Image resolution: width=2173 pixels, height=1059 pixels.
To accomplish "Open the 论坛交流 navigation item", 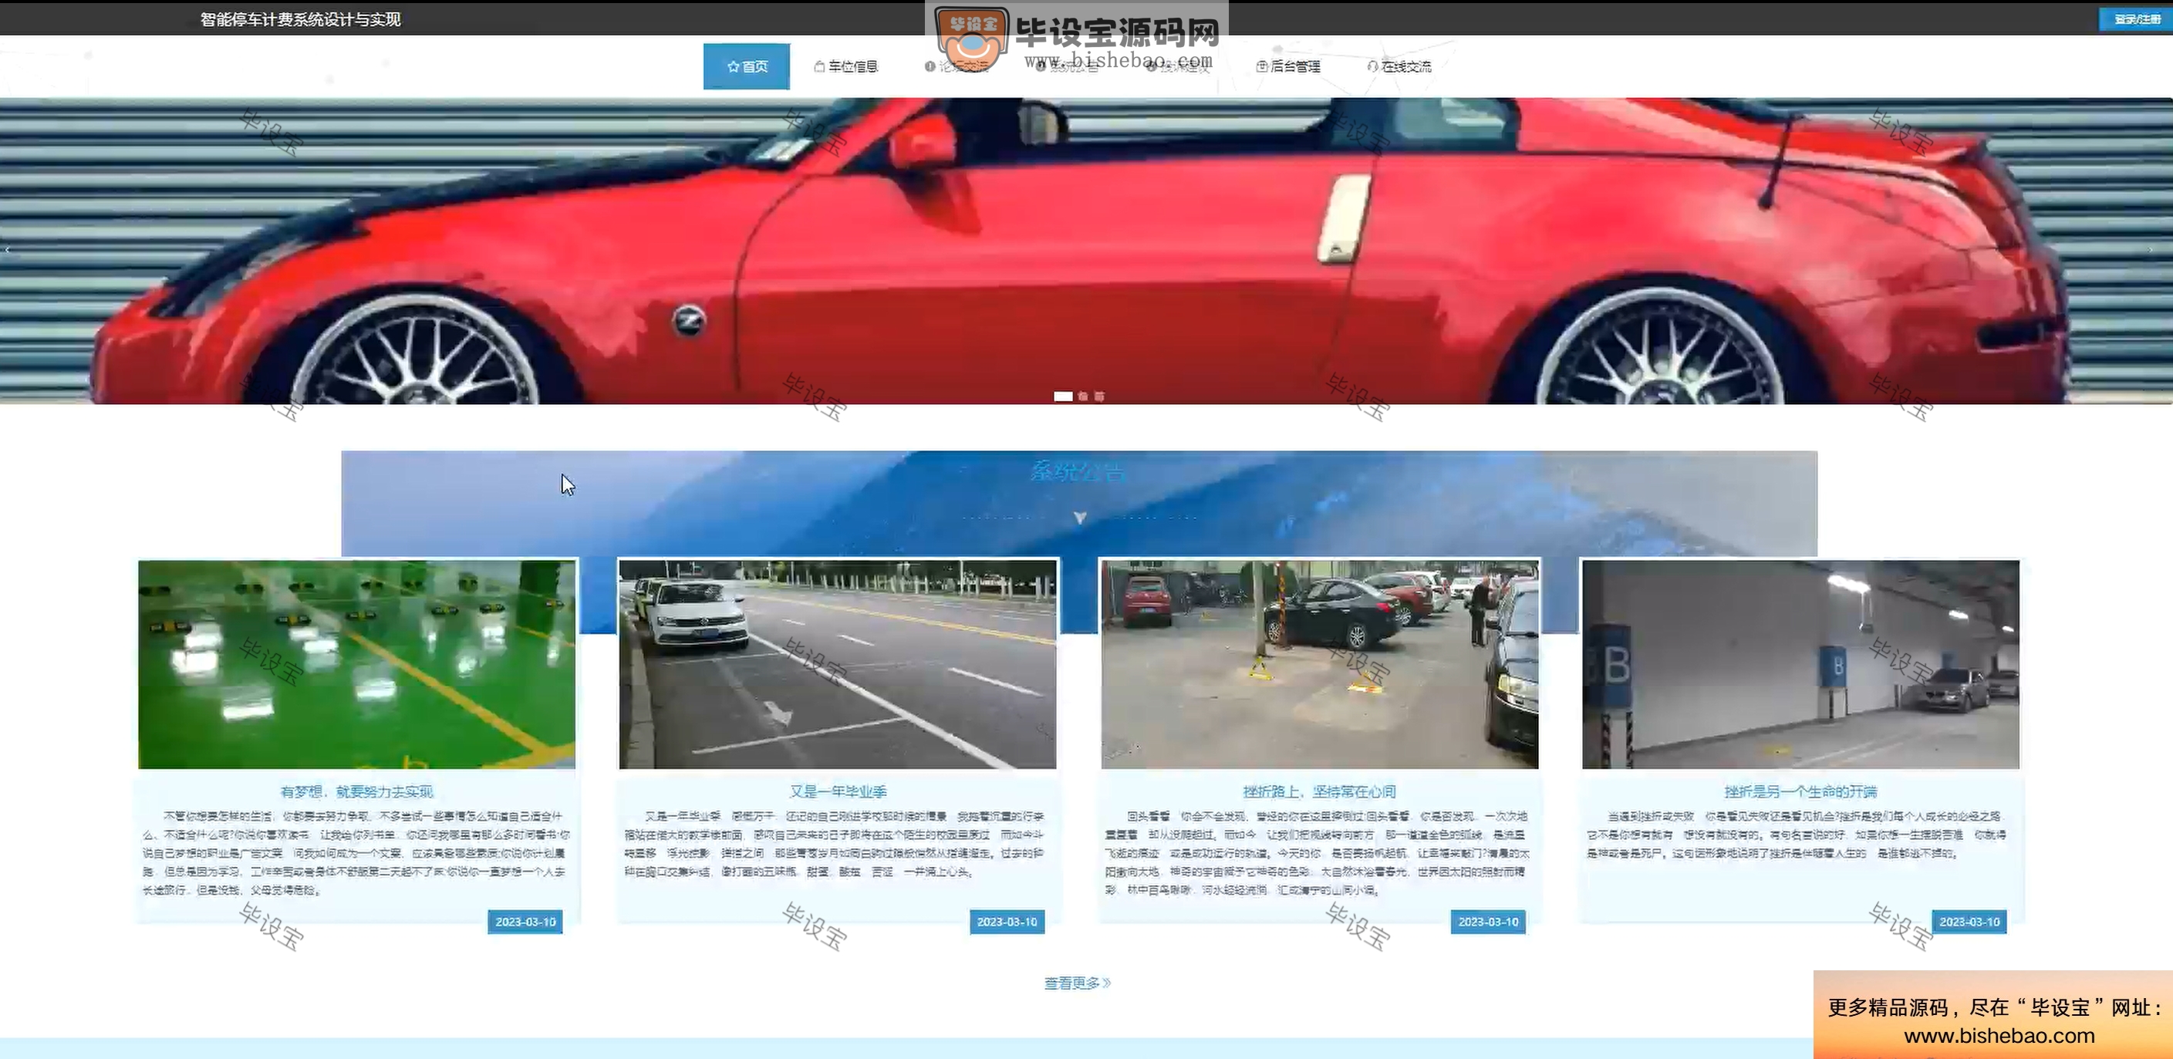I will pos(957,66).
